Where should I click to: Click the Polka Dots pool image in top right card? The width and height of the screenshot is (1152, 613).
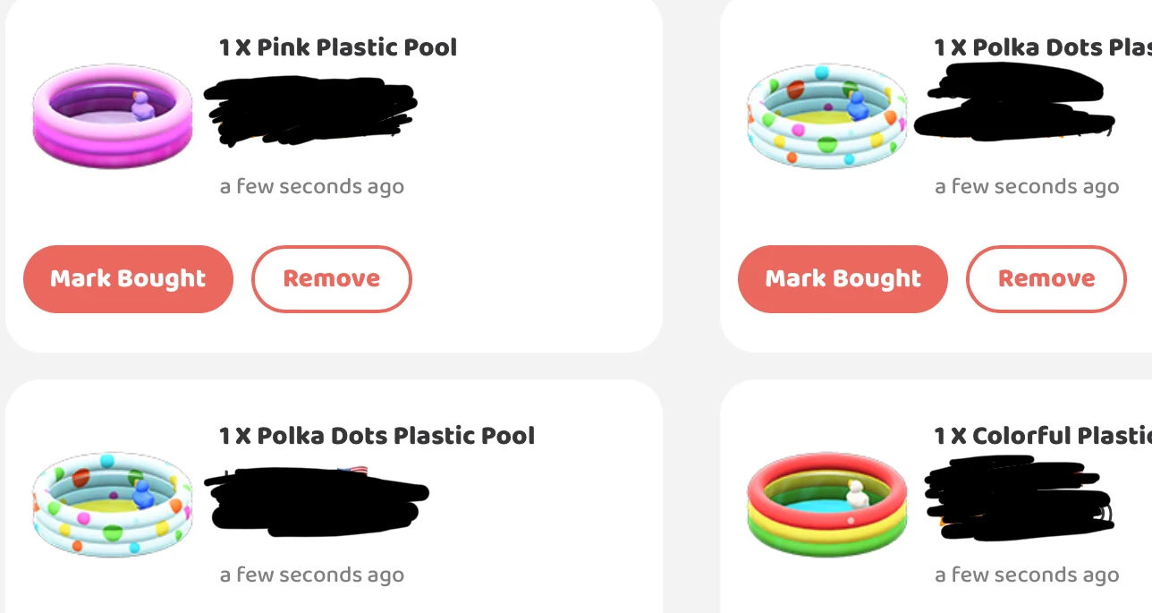tap(826, 115)
